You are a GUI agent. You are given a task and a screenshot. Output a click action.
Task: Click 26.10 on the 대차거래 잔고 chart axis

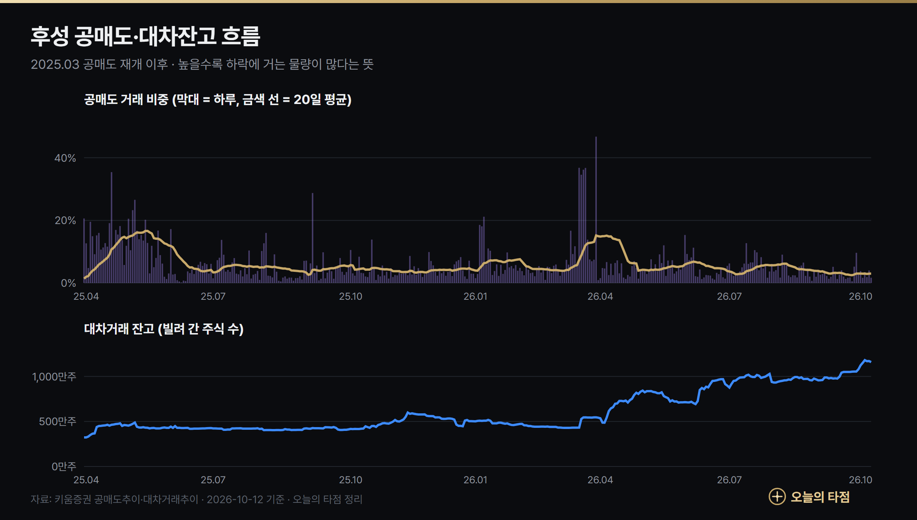coord(860,480)
